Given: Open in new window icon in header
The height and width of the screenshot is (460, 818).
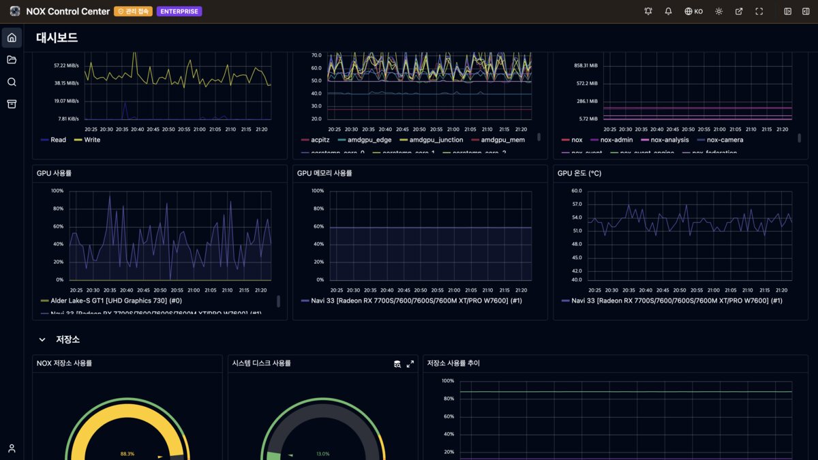Looking at the screenshot, I should coord(739,12).
